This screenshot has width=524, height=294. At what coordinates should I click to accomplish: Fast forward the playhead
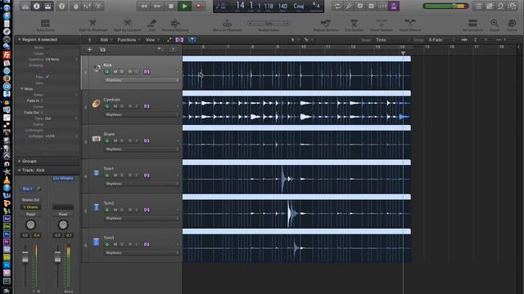point(157,6)
